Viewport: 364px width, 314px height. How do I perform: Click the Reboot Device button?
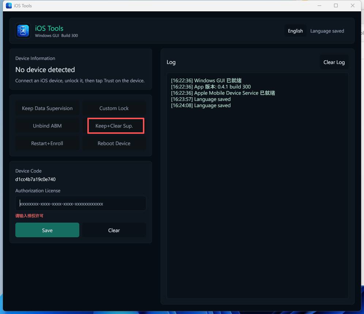point(114,143)
